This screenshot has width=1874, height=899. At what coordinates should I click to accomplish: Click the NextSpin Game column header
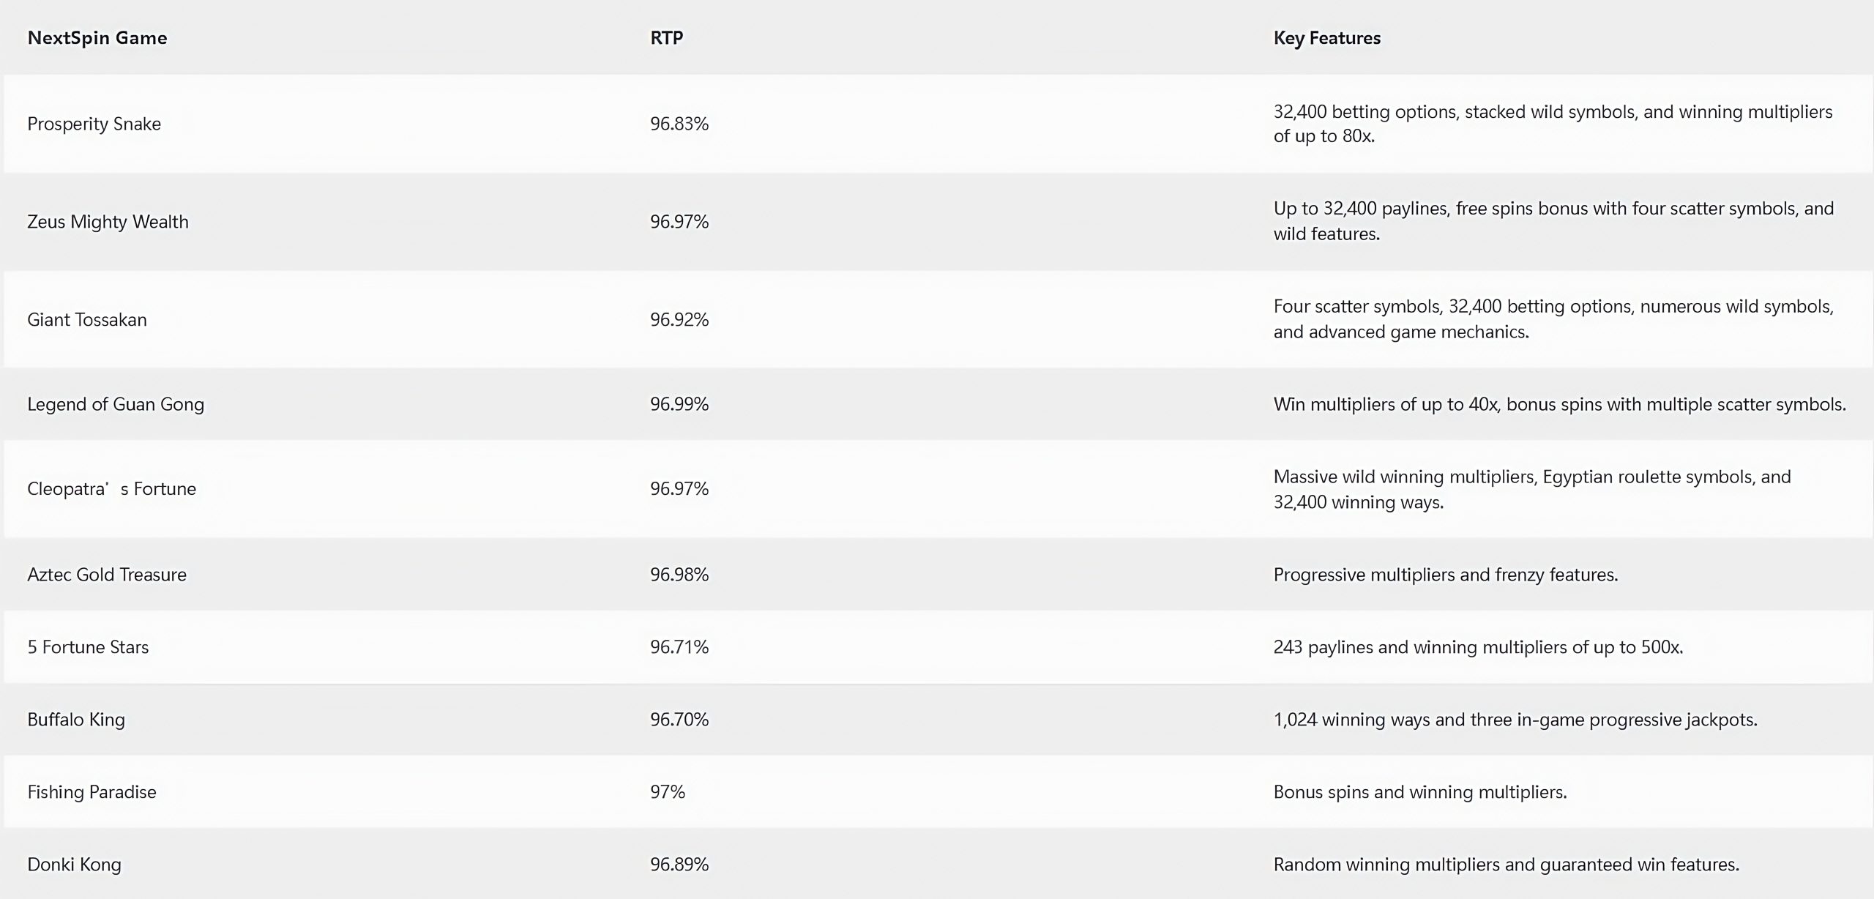(x=97, y=38)
